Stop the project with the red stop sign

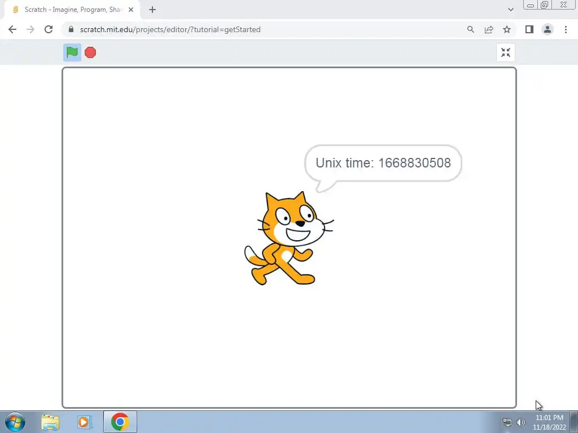tap(90, 52)
